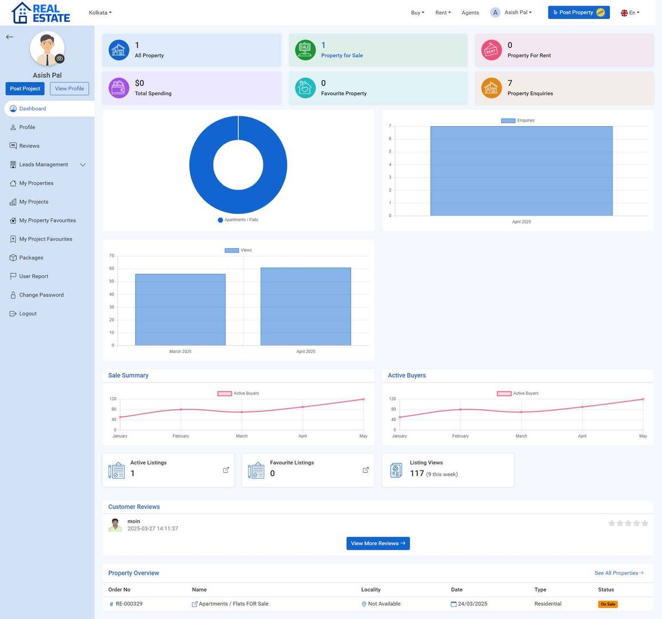
Task: Click the Property Enquiries orange icon
Action: pos(491,88)
